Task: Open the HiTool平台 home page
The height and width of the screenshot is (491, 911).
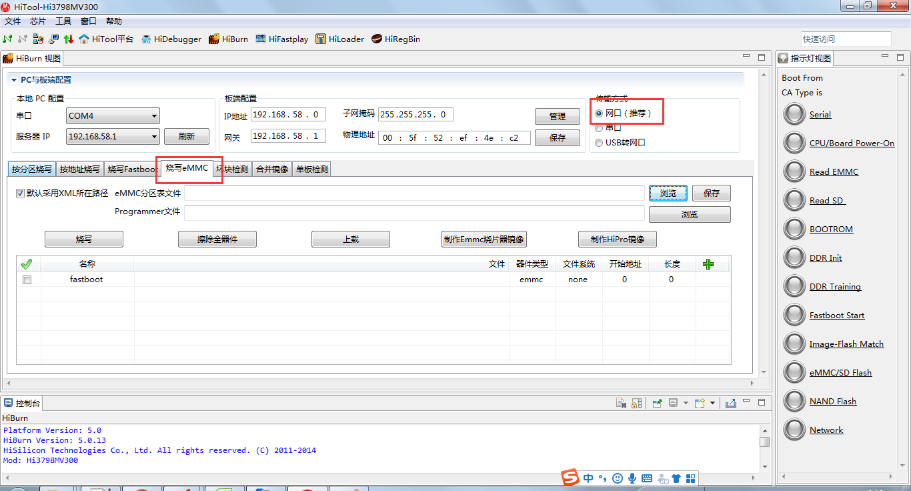Action: [x=106, y=39]
